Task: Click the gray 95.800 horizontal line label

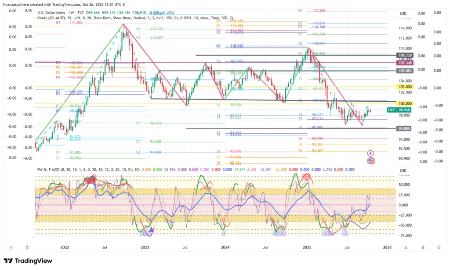Action: (404, 129)
